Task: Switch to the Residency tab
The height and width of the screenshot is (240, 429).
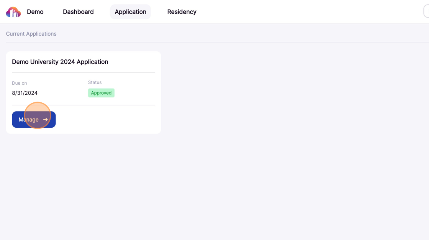Action: (x=182, y=12)
